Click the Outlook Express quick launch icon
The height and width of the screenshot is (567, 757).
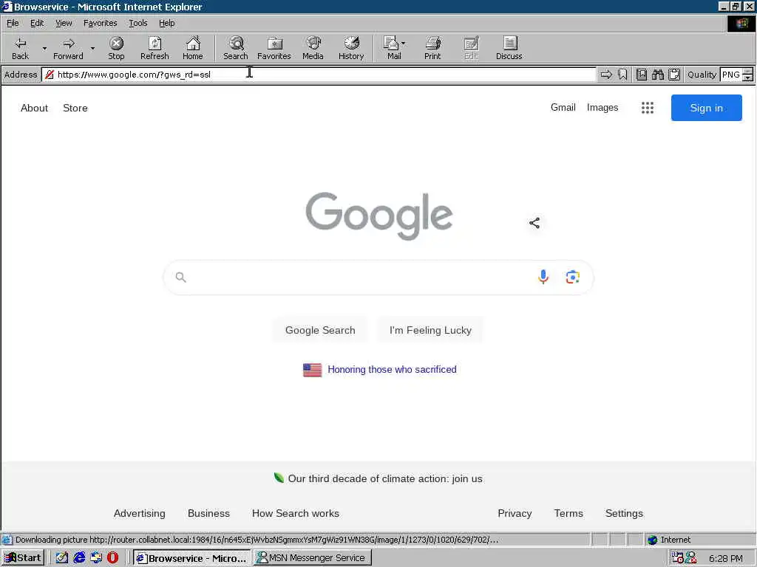click(x=95, y=558)
